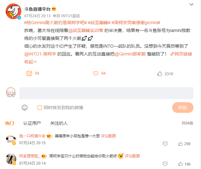Open the 网页链接 link
The image size is (201, 169).
coord(181,54)
